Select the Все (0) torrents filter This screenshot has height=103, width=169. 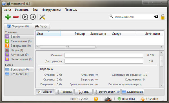(x=19, y=37)
